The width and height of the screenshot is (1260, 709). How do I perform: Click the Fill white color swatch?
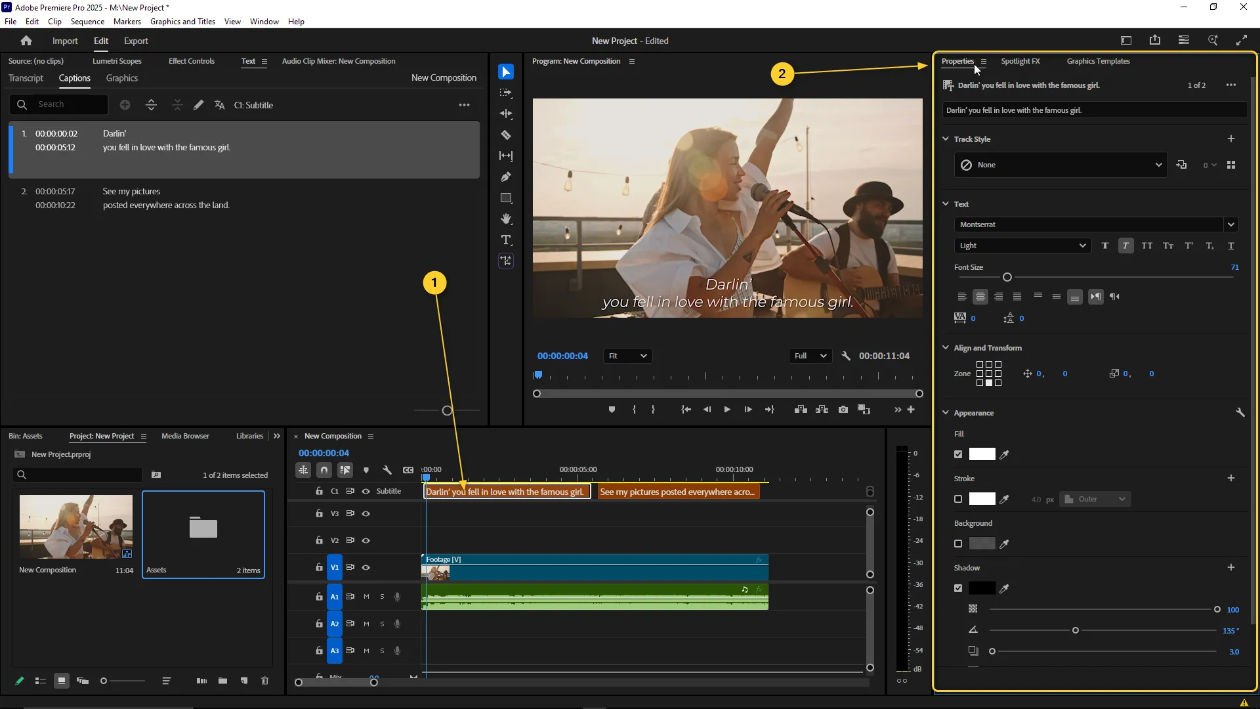(x=982, y=454)
